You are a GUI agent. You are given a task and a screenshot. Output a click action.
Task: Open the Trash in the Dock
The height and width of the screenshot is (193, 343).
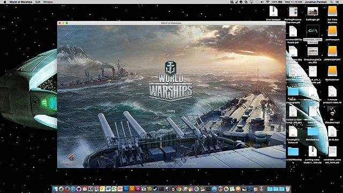(x=288, y=189)
